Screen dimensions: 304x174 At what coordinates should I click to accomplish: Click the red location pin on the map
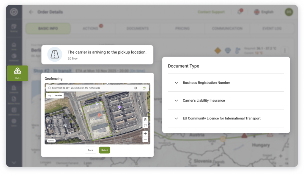(x=99, y=115)
